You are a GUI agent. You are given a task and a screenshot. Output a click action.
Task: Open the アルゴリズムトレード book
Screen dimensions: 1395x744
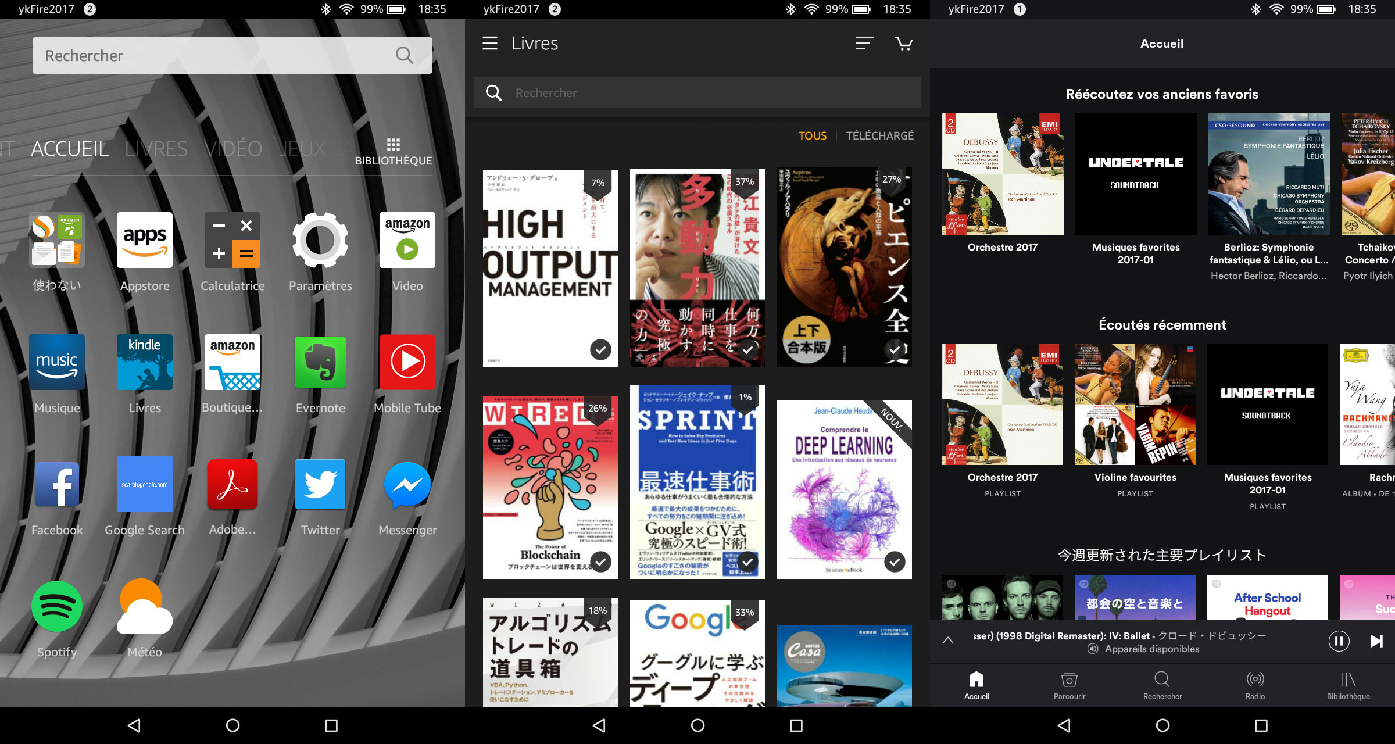[550, 652]
